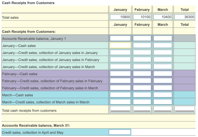Select the February Total sales field showing 10100

142,17
